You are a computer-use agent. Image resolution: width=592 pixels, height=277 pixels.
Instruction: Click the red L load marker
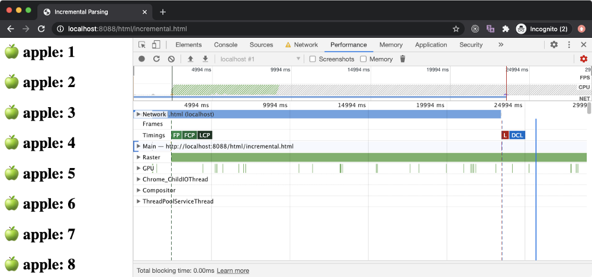coord(505,135)
